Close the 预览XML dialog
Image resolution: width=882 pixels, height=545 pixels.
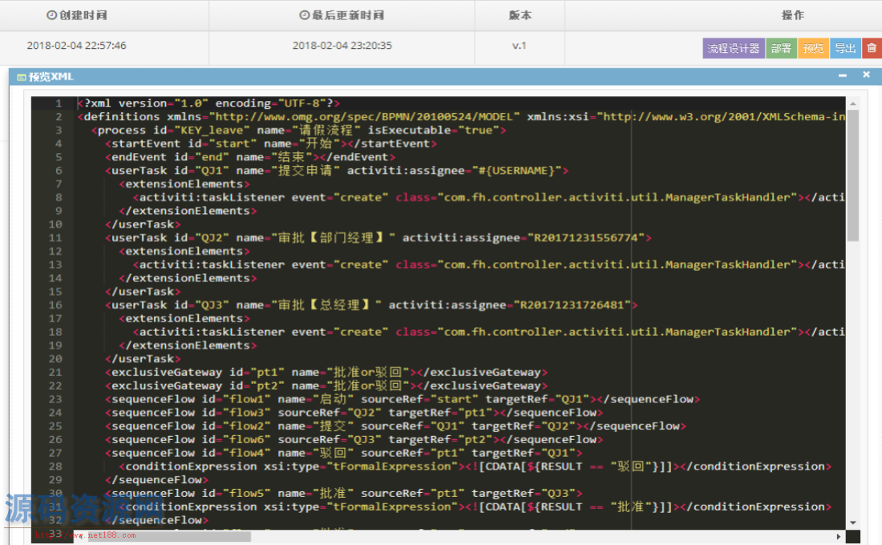point(866,75)
